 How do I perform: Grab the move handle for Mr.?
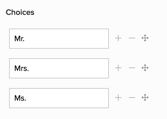145,38
